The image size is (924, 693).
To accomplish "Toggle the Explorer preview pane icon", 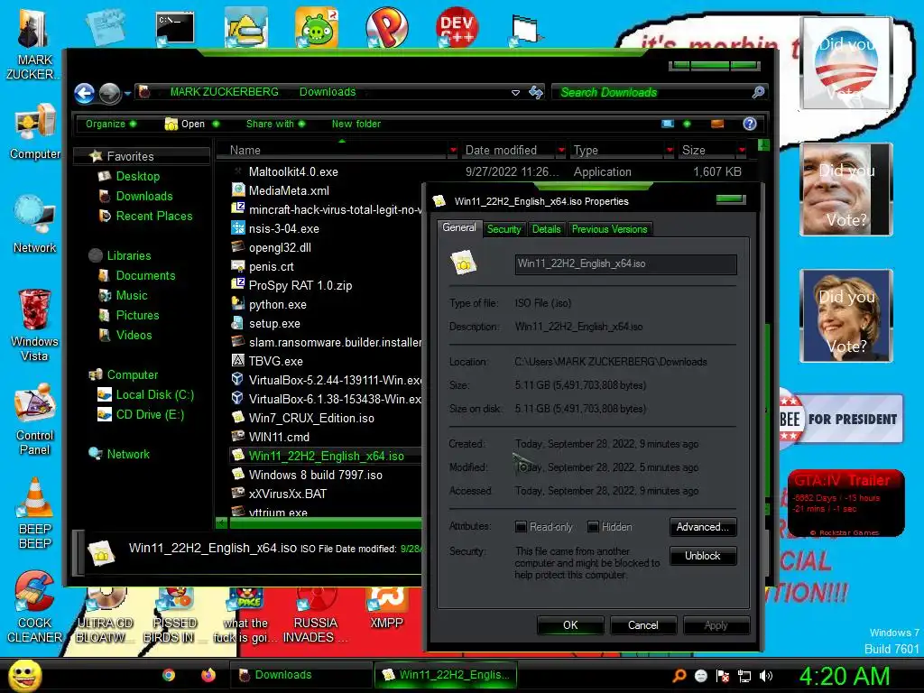I will click(717, 124).
